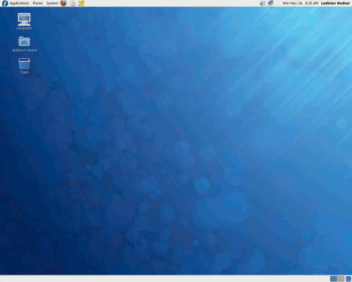Open the Evolution mail launcher

73,3
